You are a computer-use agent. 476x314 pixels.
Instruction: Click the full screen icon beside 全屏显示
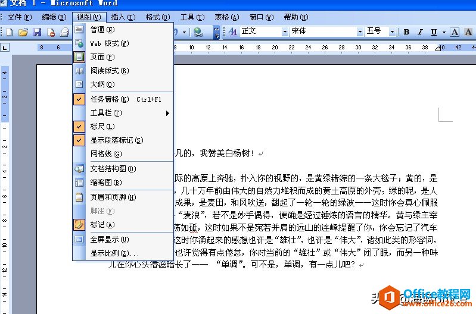coord(79,240)
